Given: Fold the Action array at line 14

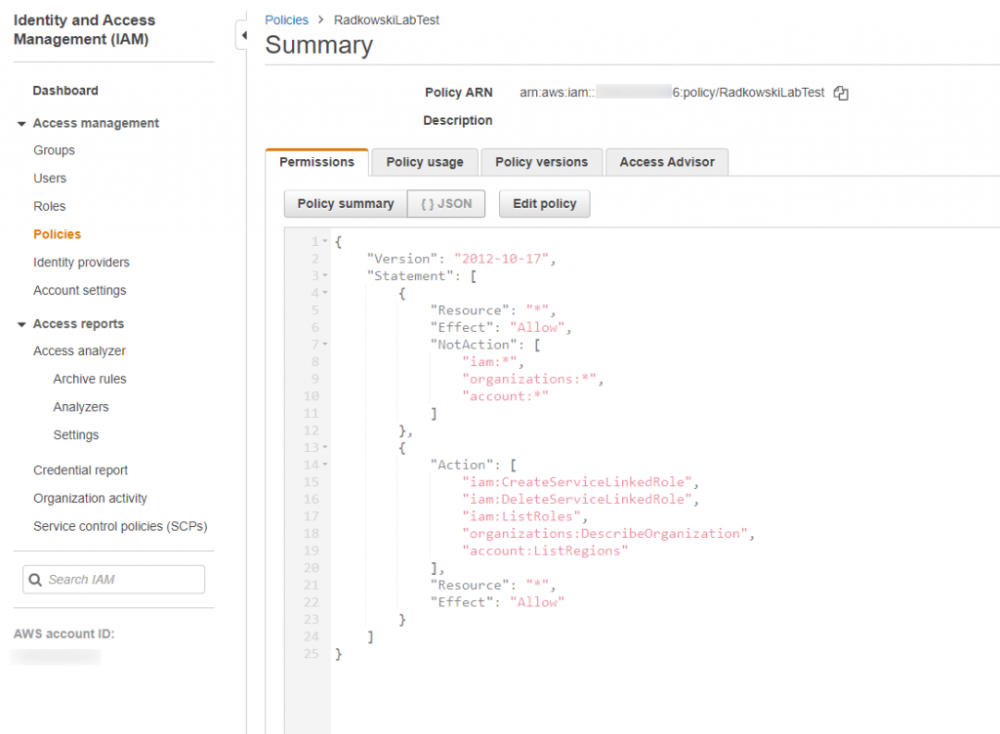Looking at the screenshot, I should [324, 466].
